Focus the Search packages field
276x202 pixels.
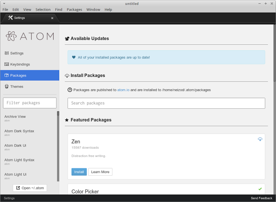[x=166, y=103]
